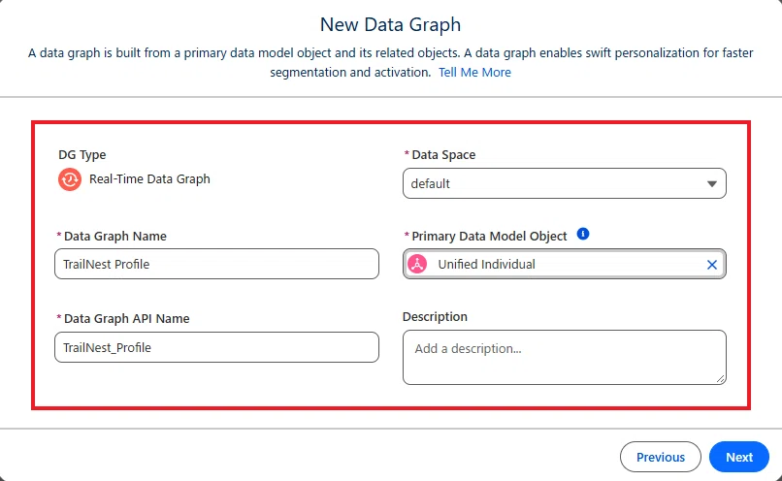Viewport: 782px width, 481px height.
Task: Click the Primary Data Model Object lookup field
Action: (x=564, y=264)
